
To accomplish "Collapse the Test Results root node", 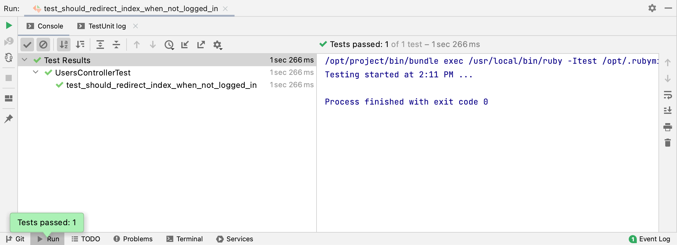I will coord(25,60).
